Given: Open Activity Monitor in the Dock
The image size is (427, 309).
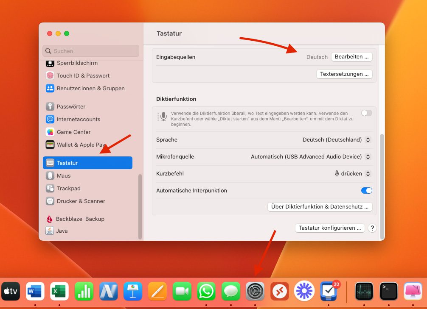Looking at the screenshot, I should pyautogui.click(x=364, y=291).
